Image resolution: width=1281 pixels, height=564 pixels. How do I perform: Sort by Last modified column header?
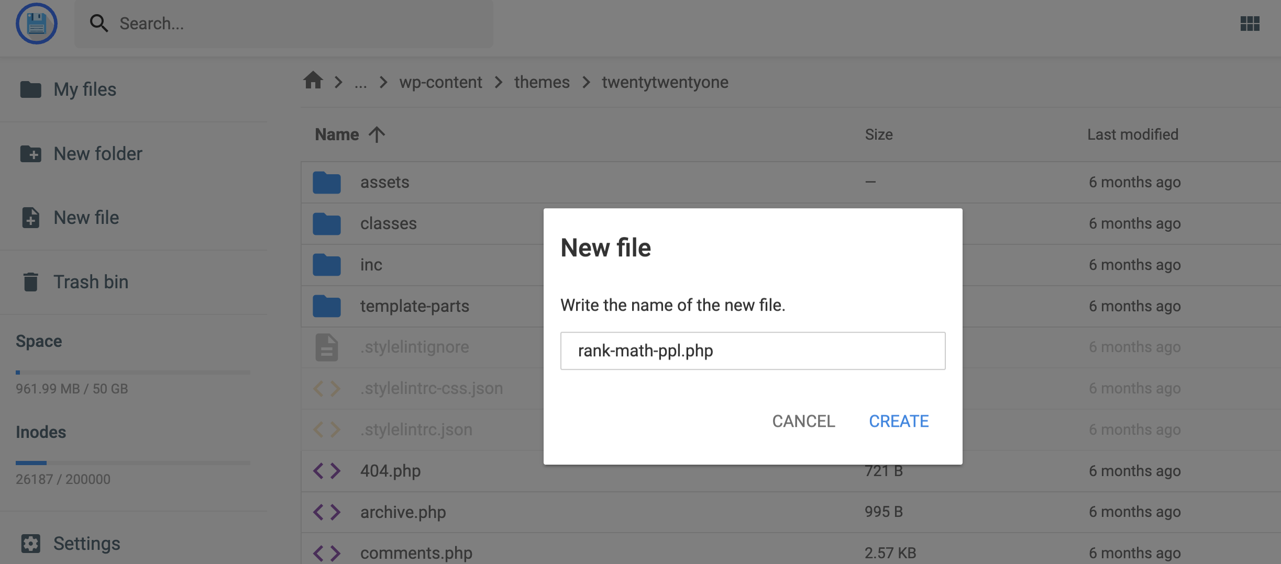(1133, 134)
